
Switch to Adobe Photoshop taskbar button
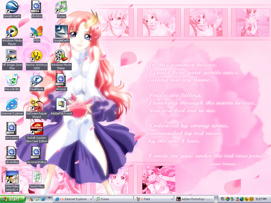coord(194,199)
